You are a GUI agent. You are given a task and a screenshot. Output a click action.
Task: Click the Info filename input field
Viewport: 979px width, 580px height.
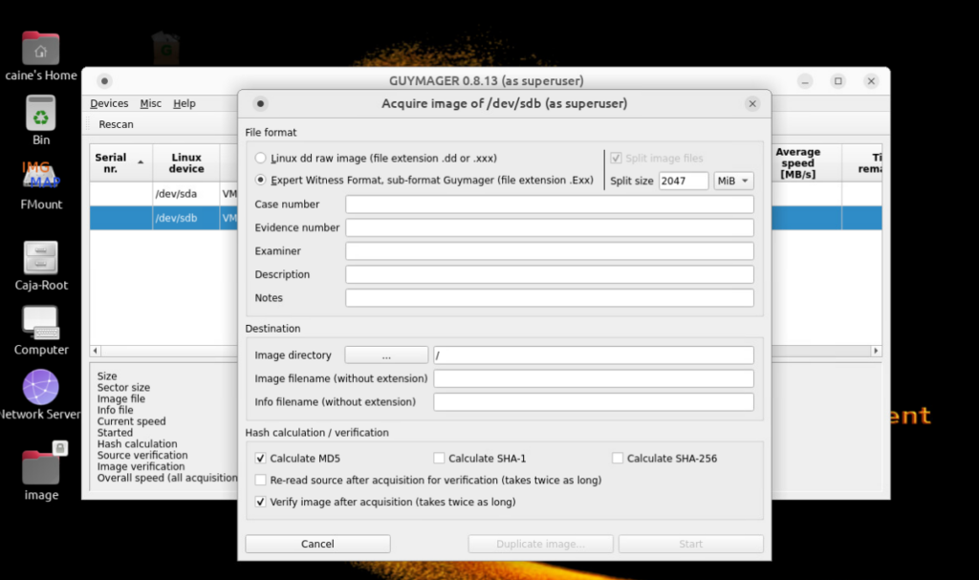(x=594, y=402)
